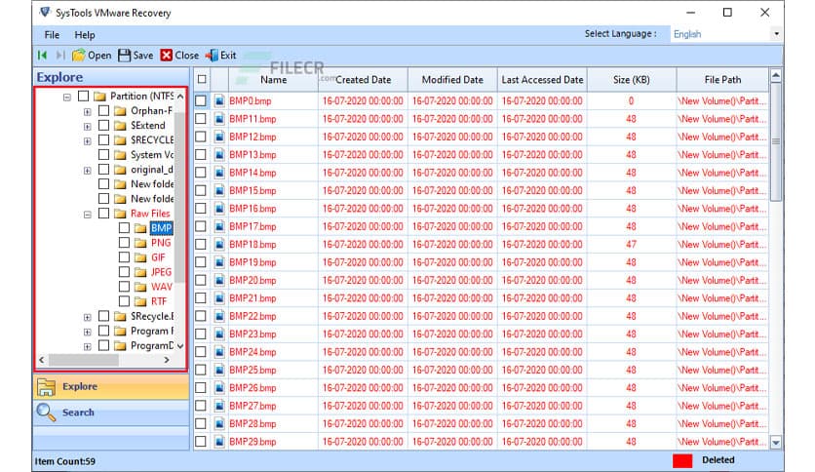The height and width of the screenshot is (472, 815).
Task: Sort by Created Date column header
Action: (x=364, y=80)
